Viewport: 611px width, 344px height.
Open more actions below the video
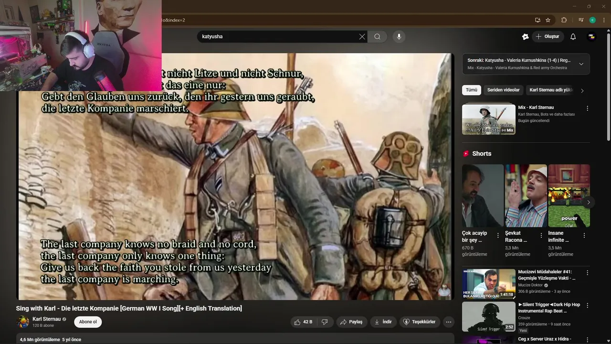(x=449, y=322)
